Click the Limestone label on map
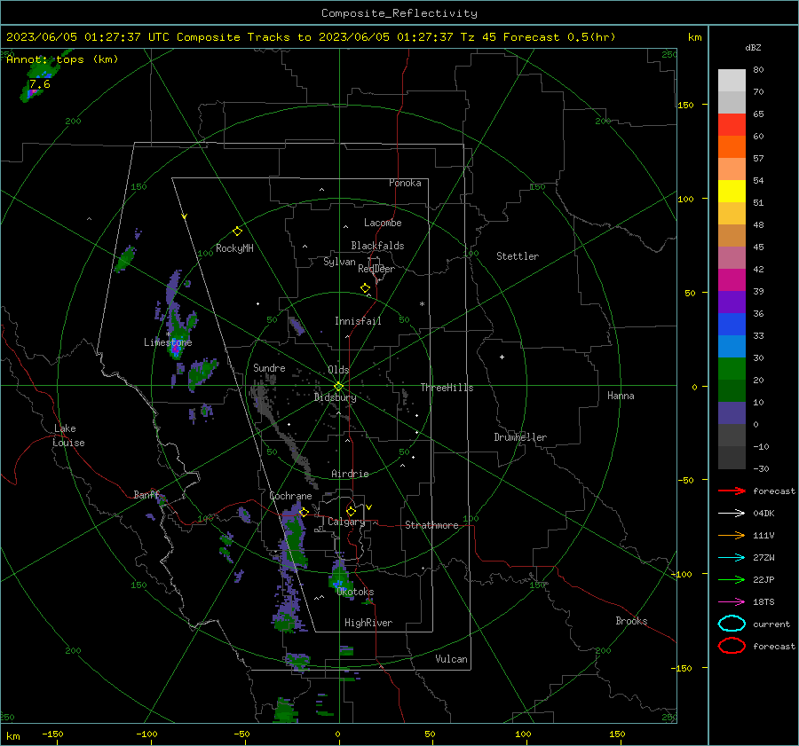 coord(168,342)
